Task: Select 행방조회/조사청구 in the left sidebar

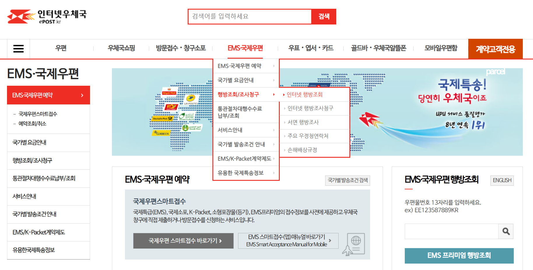Action: pyautogui.click(x=32, y=160)
